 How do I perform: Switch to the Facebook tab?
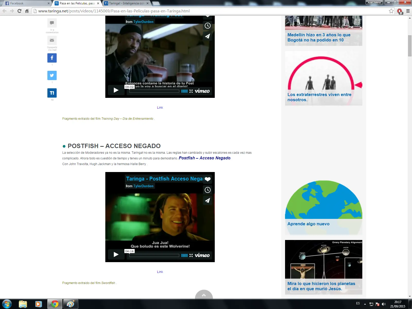point(27,3)
